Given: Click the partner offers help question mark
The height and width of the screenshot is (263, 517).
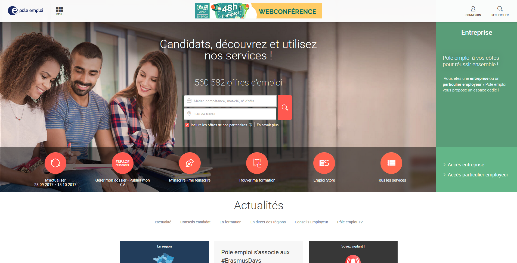Looking at the screenshot, I should coord(250,125).
